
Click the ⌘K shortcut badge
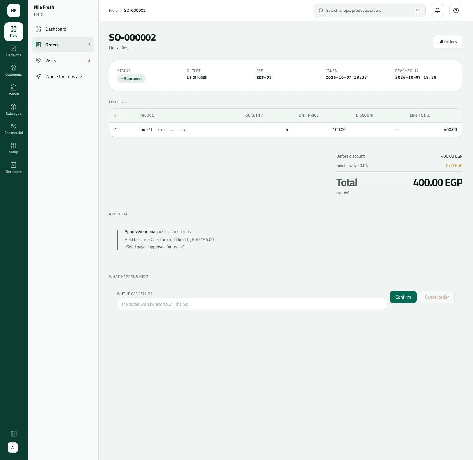point(417,11)
